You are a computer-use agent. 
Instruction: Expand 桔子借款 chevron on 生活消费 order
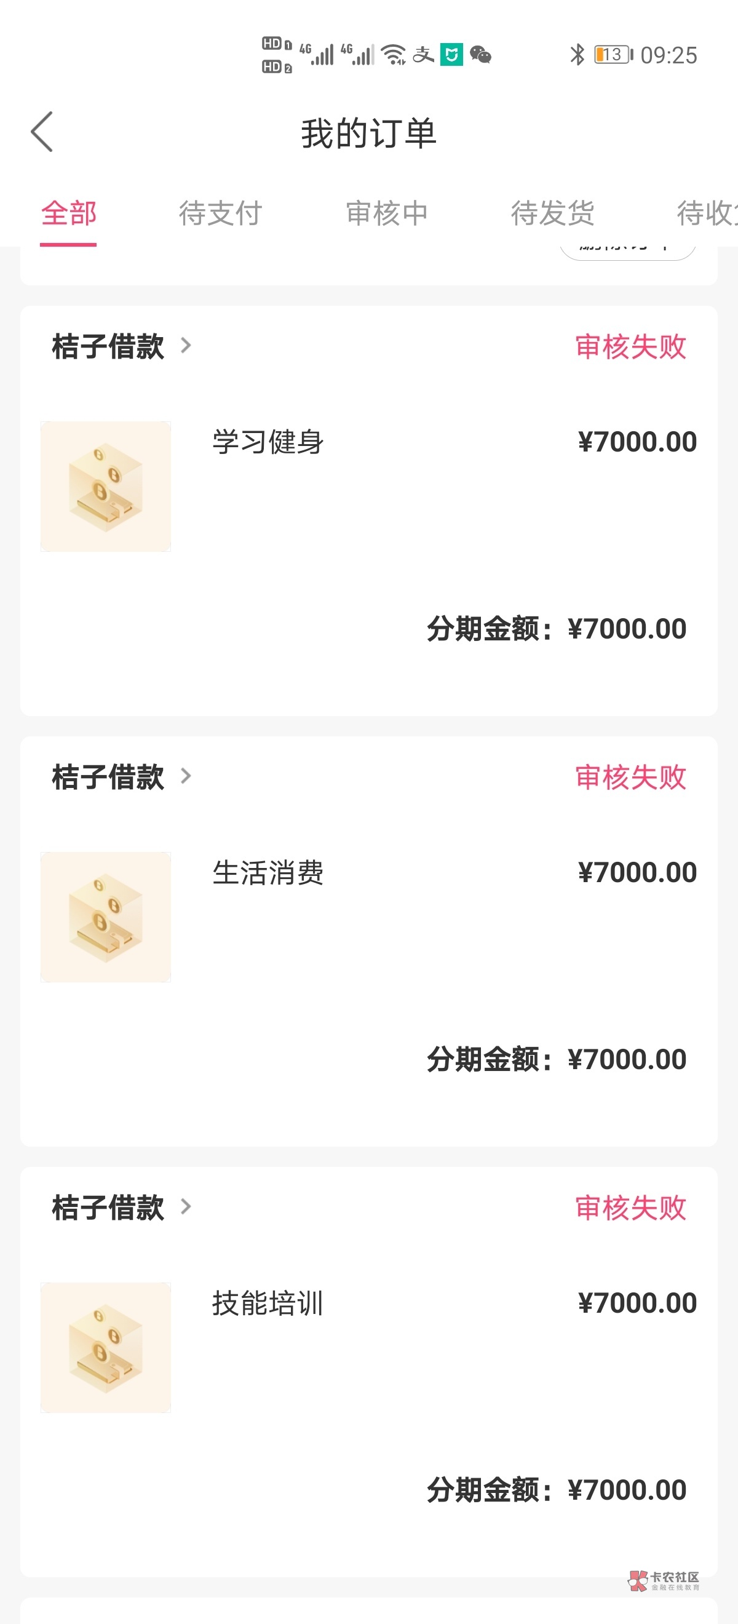[x=186, y=776]
